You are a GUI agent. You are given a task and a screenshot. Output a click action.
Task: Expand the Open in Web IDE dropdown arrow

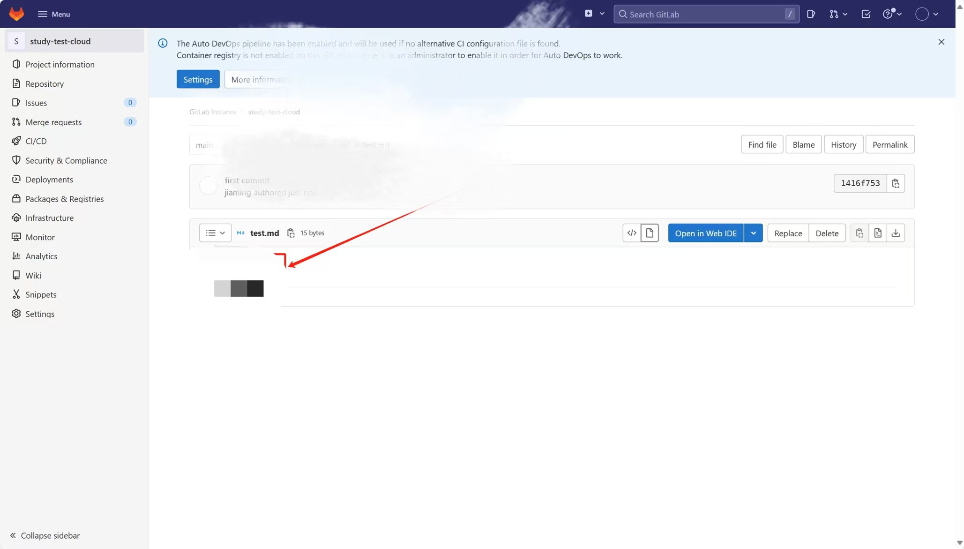[x=753, y=233]
